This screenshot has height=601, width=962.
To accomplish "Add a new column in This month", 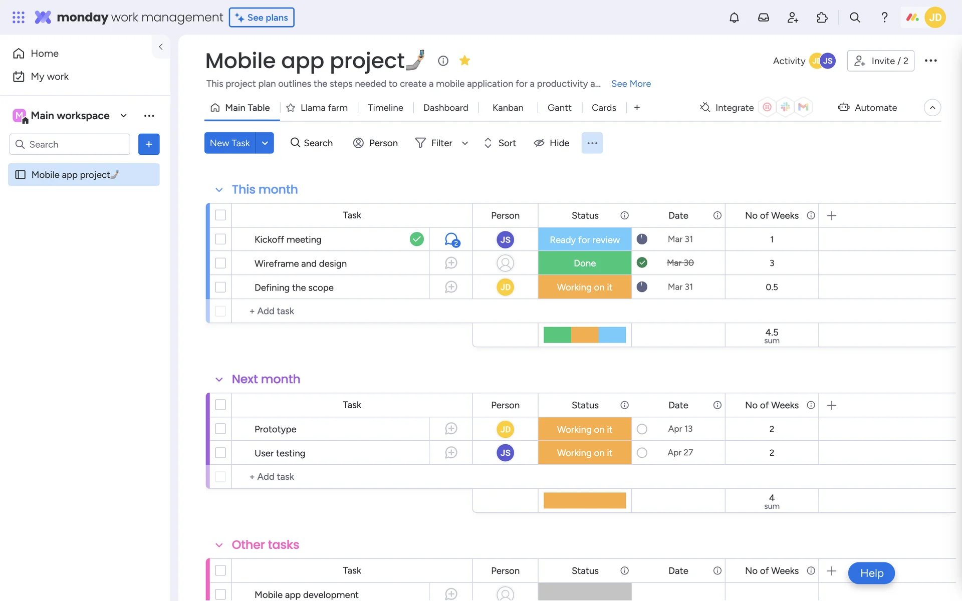I will coord(832,215).
